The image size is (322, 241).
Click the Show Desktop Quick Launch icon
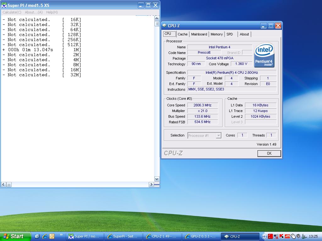[37, 236]
